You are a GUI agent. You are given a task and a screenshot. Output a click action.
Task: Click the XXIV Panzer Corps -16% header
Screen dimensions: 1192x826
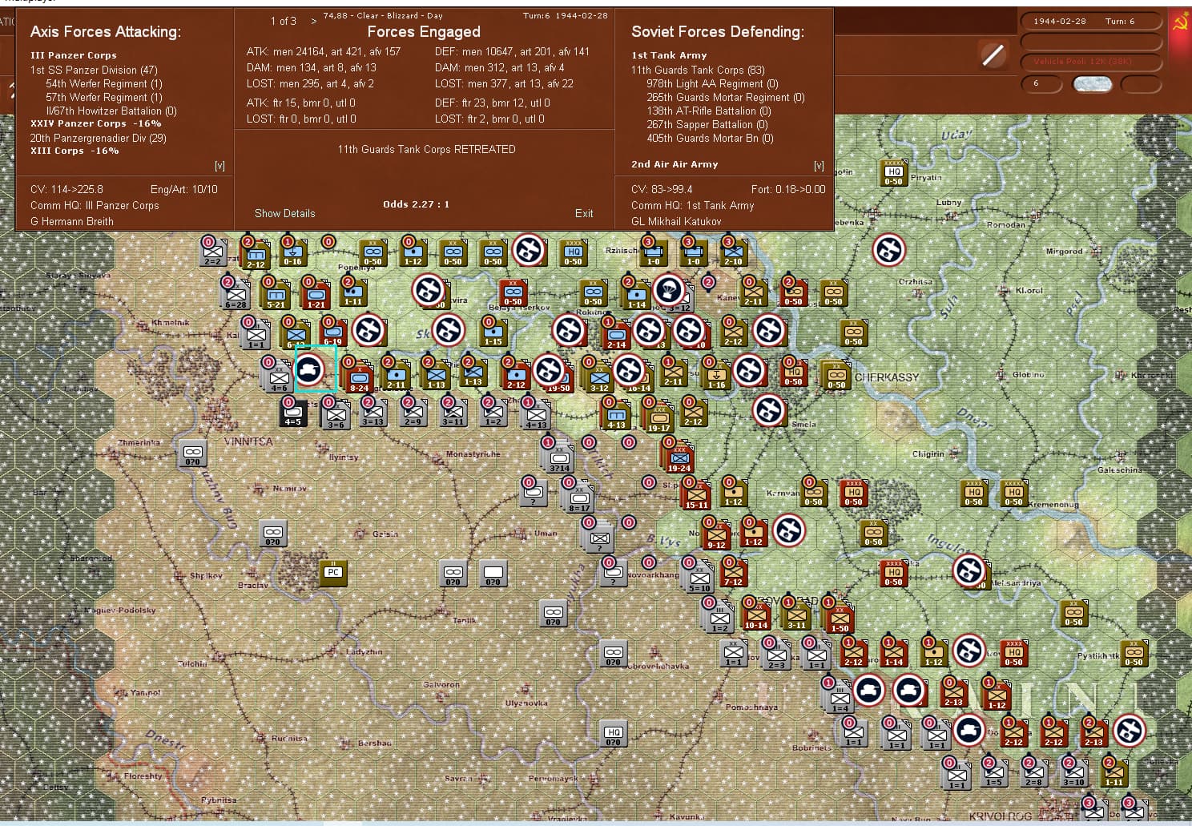96,123
